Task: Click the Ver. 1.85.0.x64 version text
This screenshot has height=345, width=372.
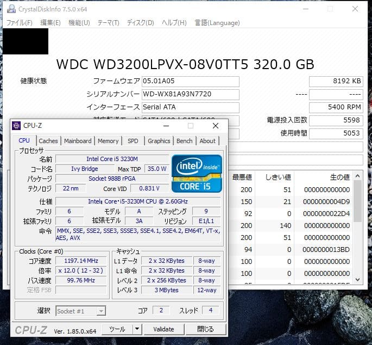Action: [x=75, y=331]
